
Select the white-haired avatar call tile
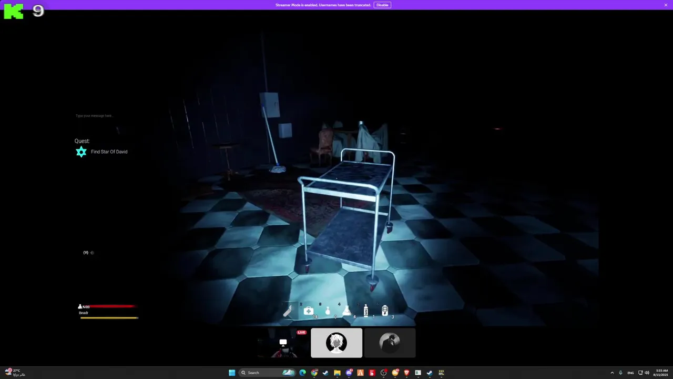tap(336, 343)
